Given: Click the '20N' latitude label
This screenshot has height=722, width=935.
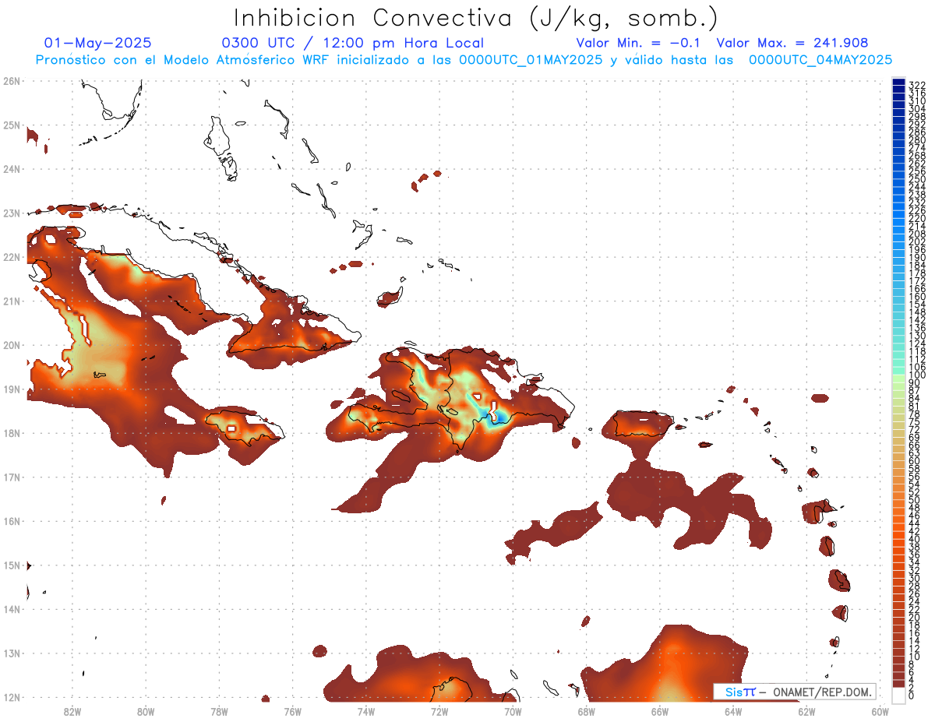Looking at the screenshot, I should 11,345.
